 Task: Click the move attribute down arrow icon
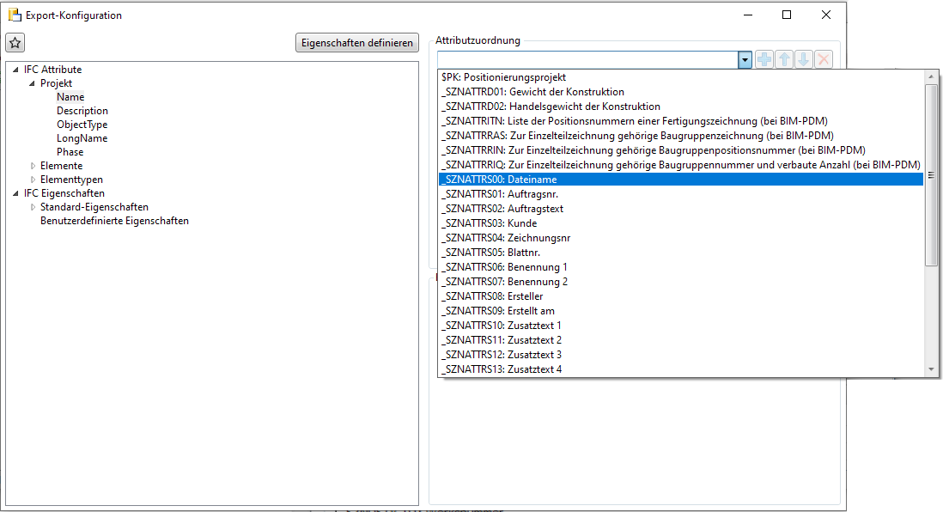pyautogui.click(x=804, y=59)
